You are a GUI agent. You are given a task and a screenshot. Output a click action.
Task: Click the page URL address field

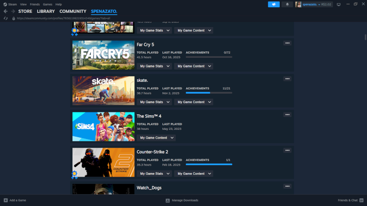63,18
